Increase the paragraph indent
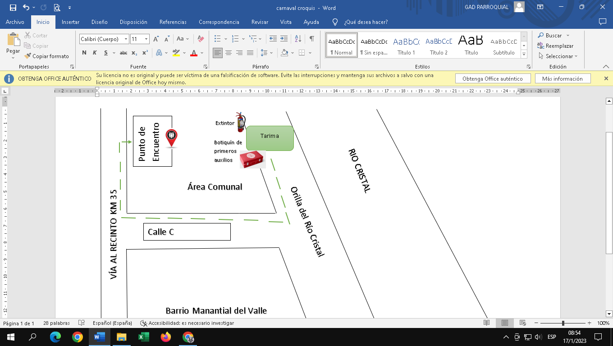Viewport: 613px width, 346px height. [x=284, y=39]
